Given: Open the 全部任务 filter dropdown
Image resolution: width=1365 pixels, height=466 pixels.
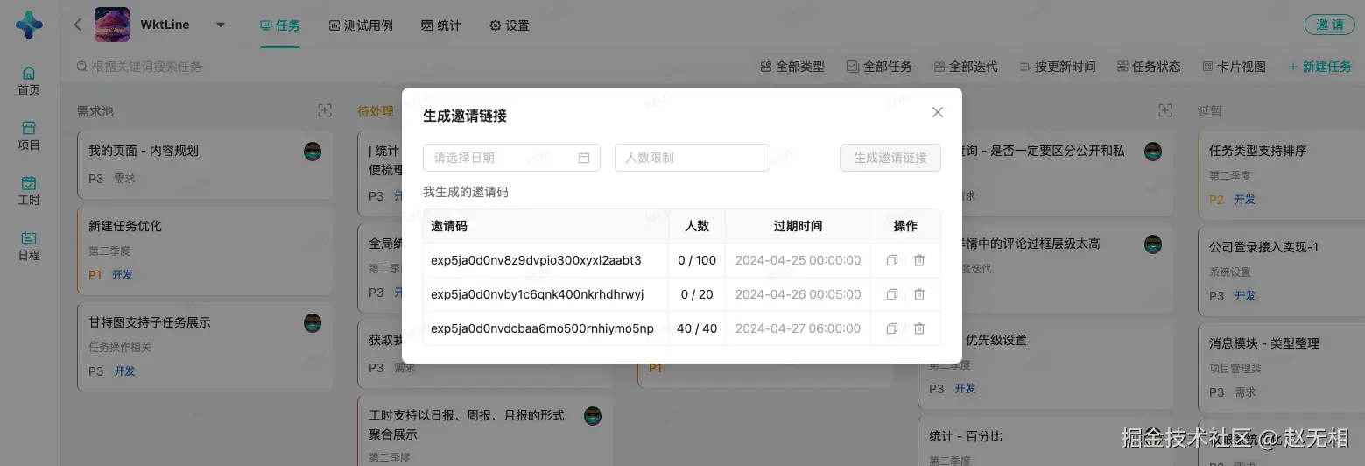Looking at the screenshot, I should tap(879, 67).
